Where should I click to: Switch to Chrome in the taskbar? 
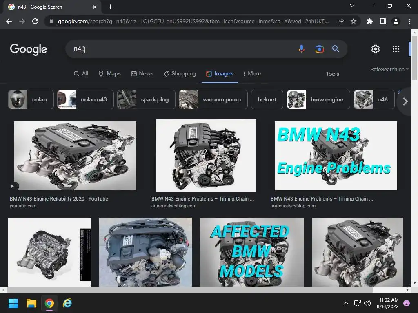coord(49,303)
